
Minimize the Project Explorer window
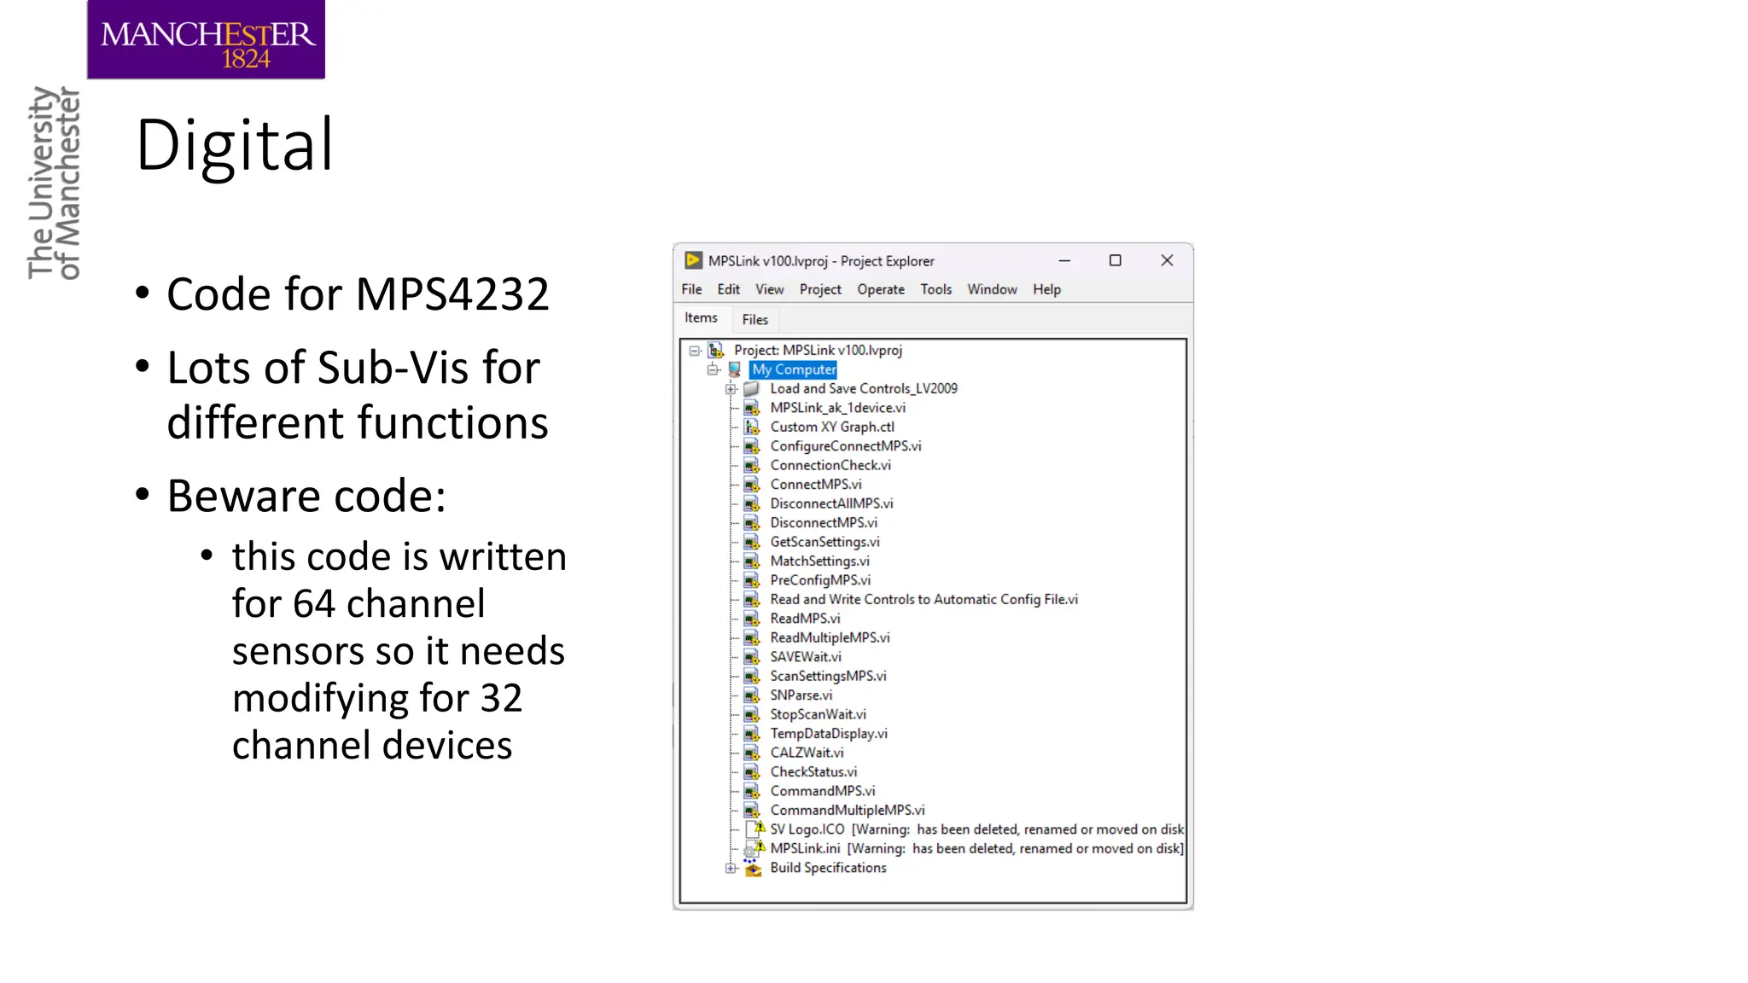pyautogui.click(x=1064, y=260)
